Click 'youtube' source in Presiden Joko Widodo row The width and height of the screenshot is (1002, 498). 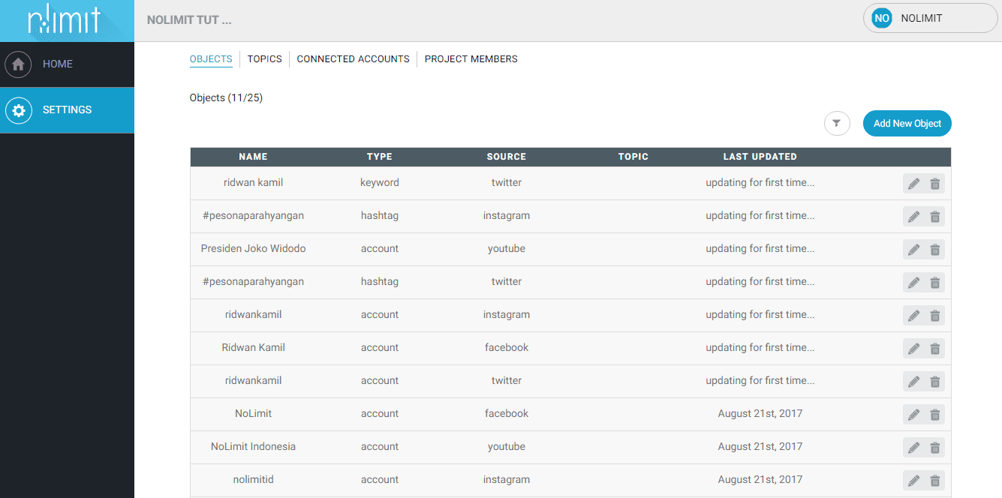[x=507, y=249]
